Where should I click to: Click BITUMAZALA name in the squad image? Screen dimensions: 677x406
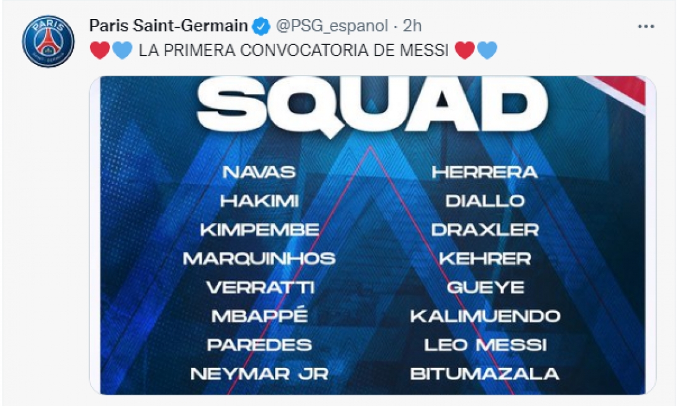484,373
